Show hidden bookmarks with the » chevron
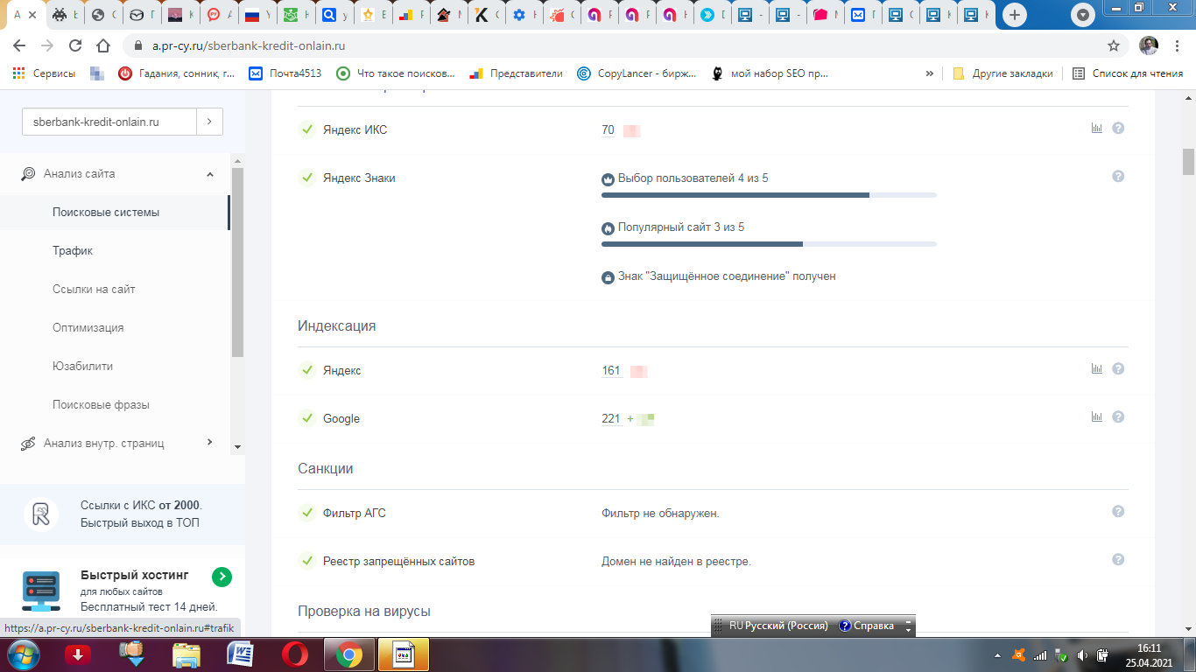 tap(929, 73)
